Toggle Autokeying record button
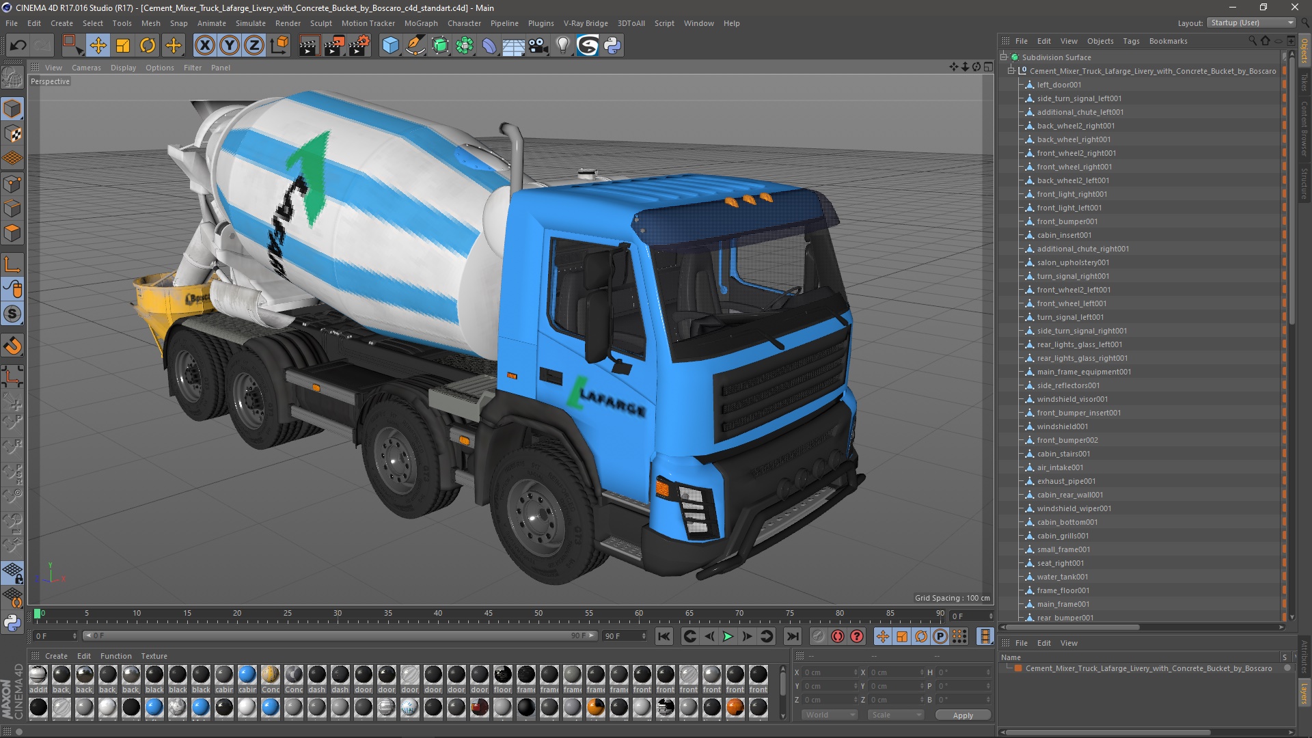 point(837,636)
